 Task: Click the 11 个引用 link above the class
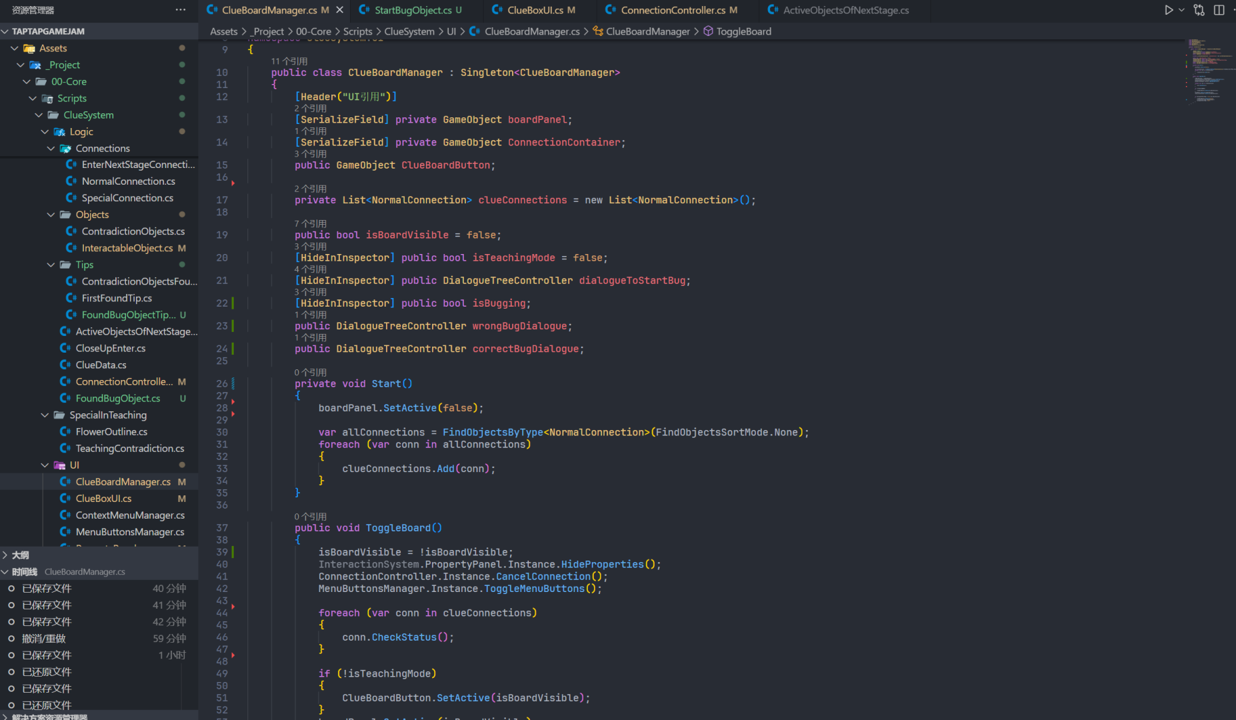click(289, 61)
